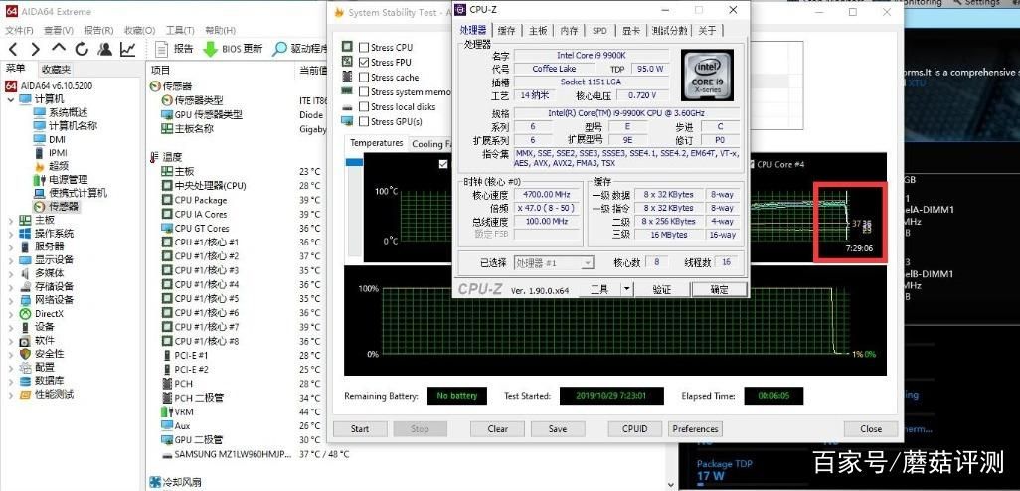Open the CPU-Z 工具 dropdown arrow
The width and height of the screenshot is (1020, 491).
tap(626, 289)
